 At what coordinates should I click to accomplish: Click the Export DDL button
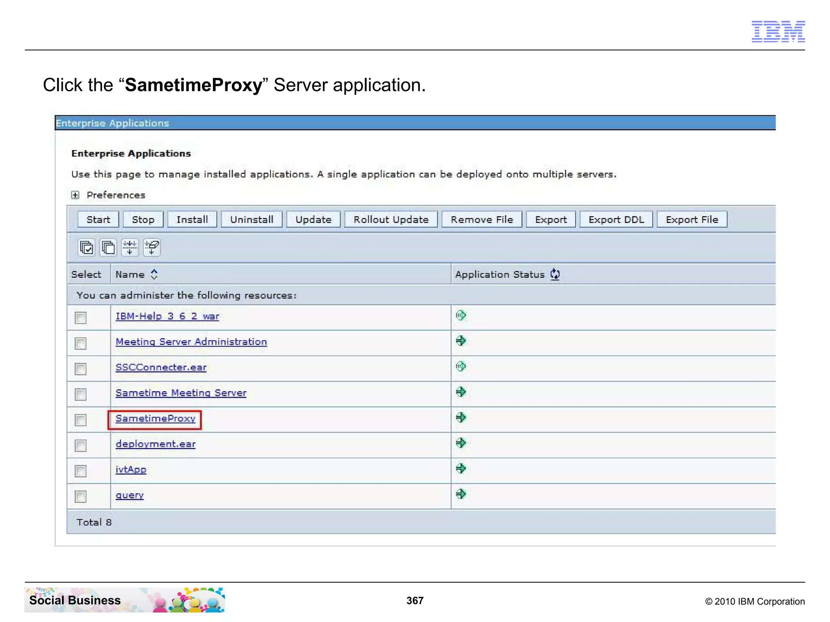click(x=616, y=219)
